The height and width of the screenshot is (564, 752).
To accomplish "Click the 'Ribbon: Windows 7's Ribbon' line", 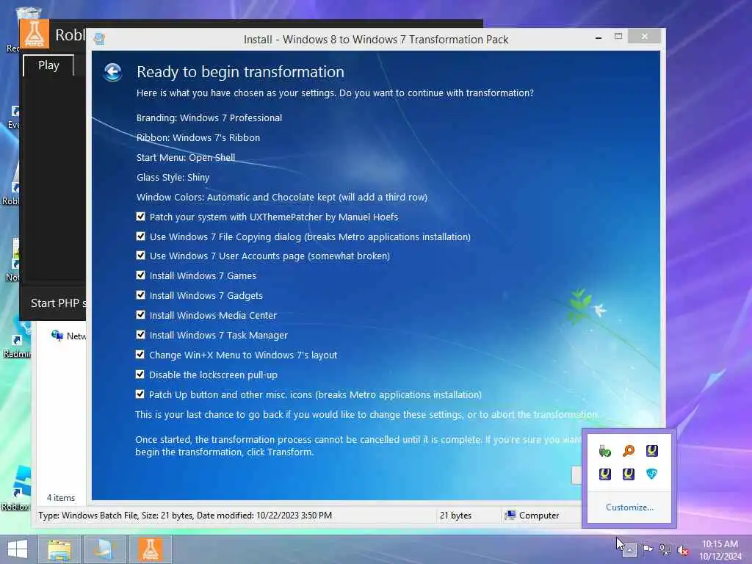I will [x=198, y=137].
